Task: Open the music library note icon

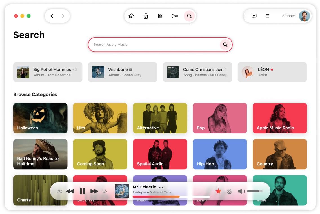Action: [x=146, y=16]
